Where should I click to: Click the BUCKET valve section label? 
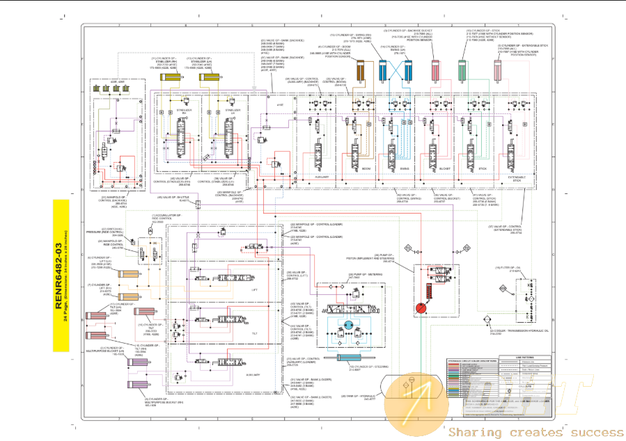(x=445, y=168)
